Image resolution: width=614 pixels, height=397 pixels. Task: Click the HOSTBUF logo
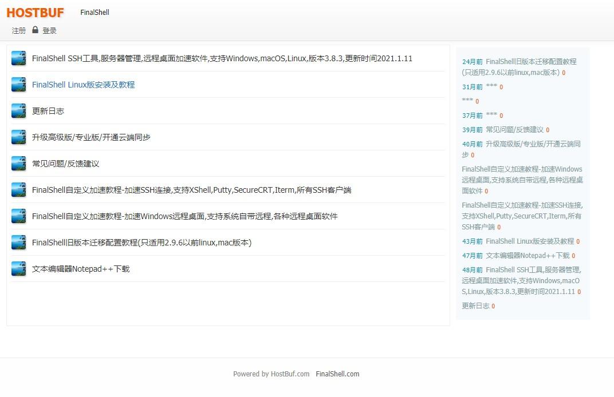tap(35, 13)
